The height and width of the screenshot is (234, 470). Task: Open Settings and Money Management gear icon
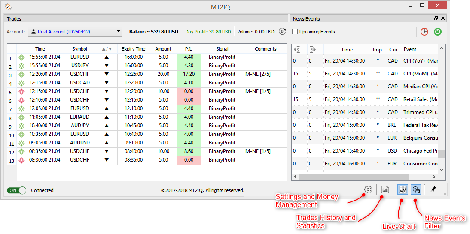coord(368,189)
